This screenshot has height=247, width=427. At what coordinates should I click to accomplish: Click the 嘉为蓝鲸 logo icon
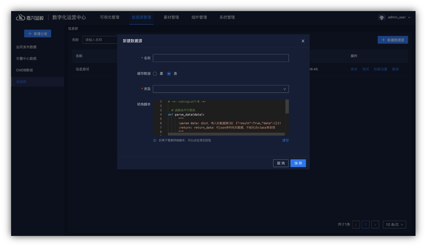(20, 17)
